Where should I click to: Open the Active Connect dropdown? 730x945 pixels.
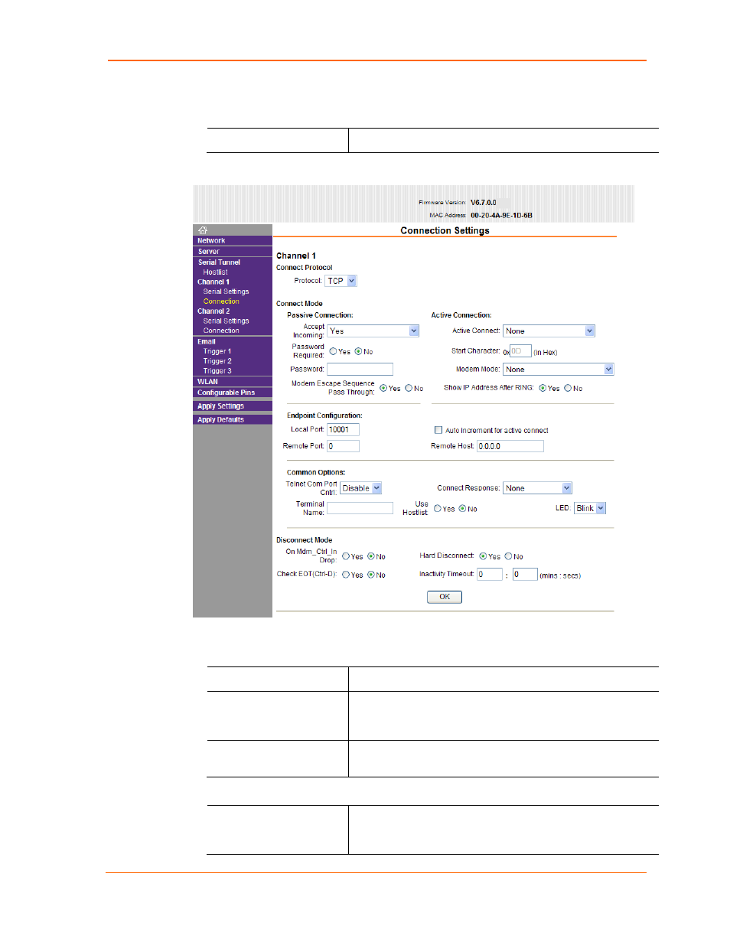coord(549,331)
